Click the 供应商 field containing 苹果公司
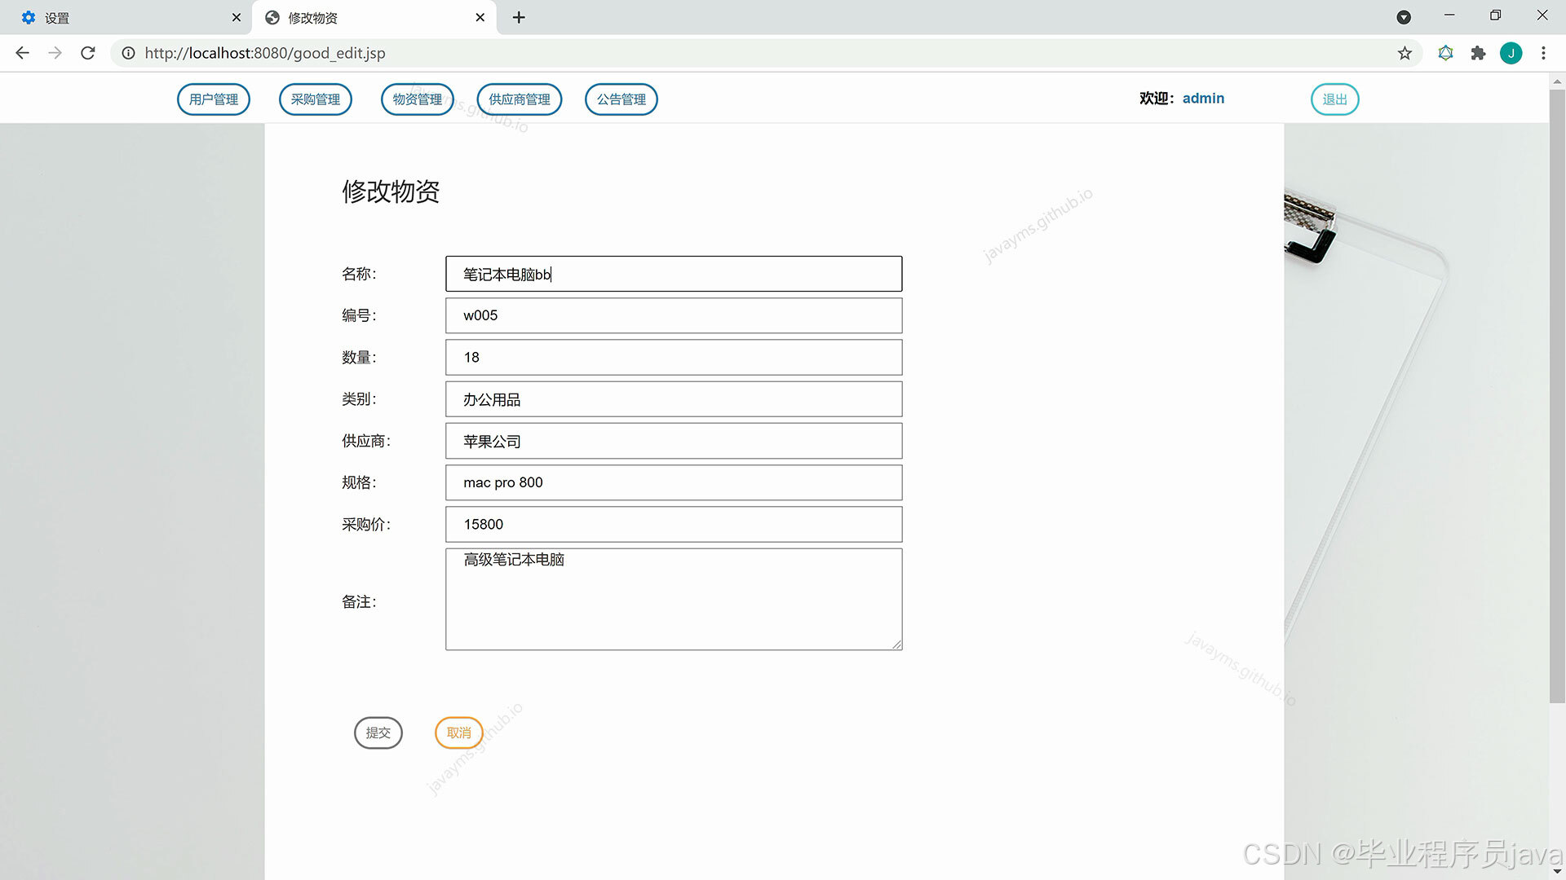 click(x=674, y=441)
